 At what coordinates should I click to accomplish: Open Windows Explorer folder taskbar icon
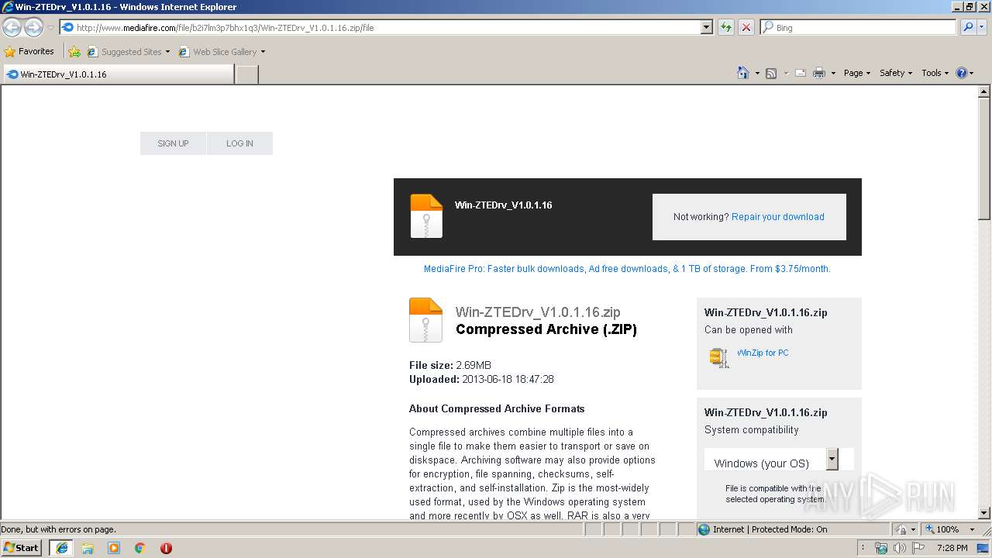[x=88, y=548]
